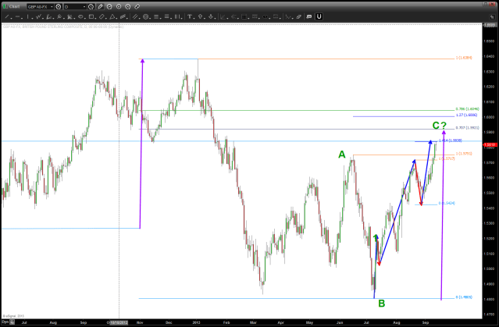This screenshot has height=327, width=499.
Task: Expand the trend line tool dropdown arrow
Action: (12, 18)
